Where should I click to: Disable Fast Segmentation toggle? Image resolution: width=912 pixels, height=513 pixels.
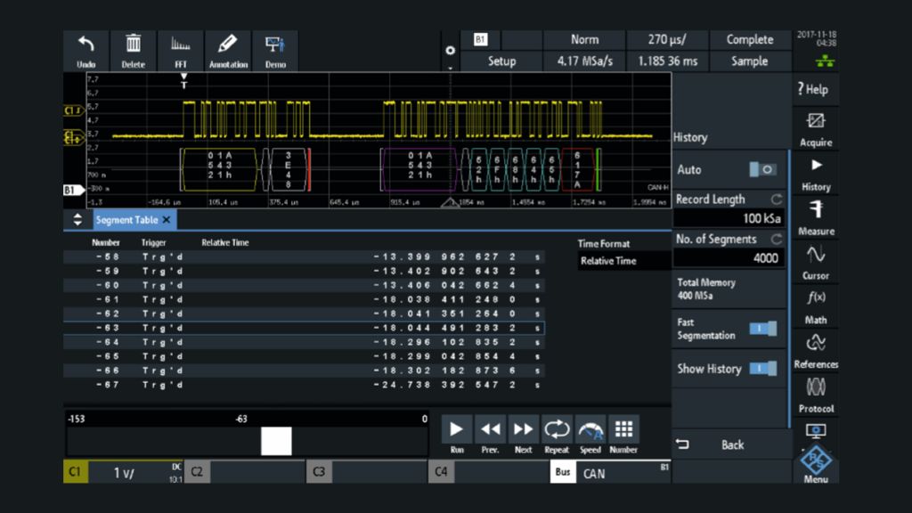pos(763,329)
